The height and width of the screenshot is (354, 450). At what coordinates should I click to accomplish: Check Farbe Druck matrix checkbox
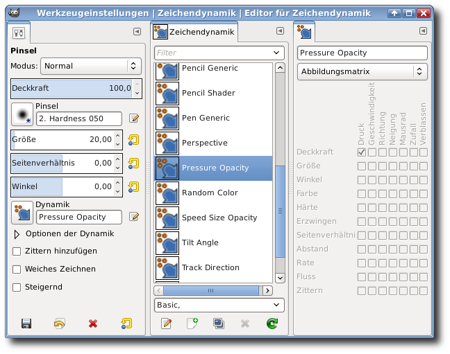click(x=362, y=193)
